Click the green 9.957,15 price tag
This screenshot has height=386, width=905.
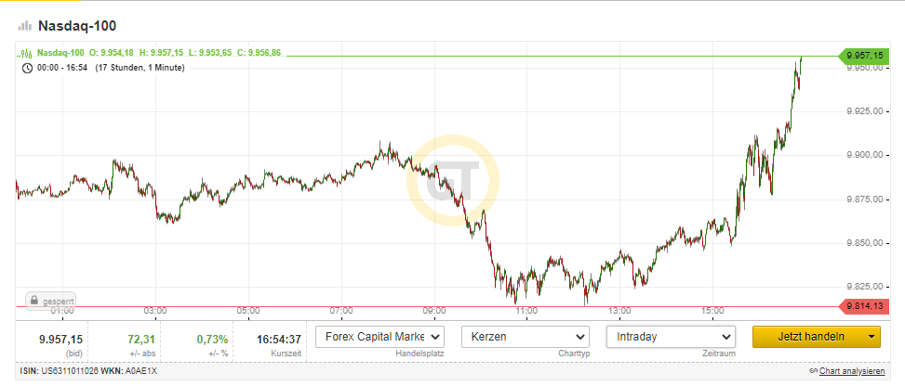[x=864, y=57]
